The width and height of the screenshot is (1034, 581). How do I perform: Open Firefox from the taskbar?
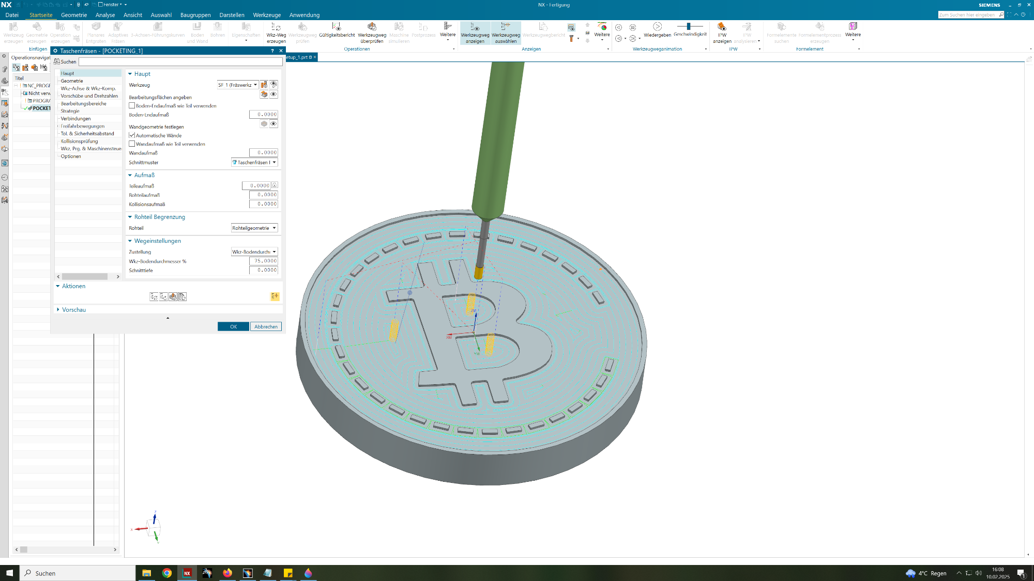pyautogui.click(x=227, y=573)
